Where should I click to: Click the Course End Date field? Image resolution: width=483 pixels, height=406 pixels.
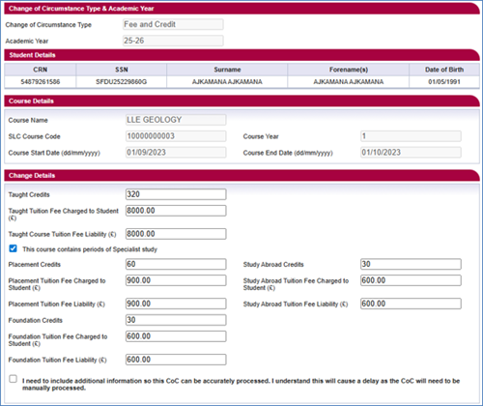click(x=411, y=153)
